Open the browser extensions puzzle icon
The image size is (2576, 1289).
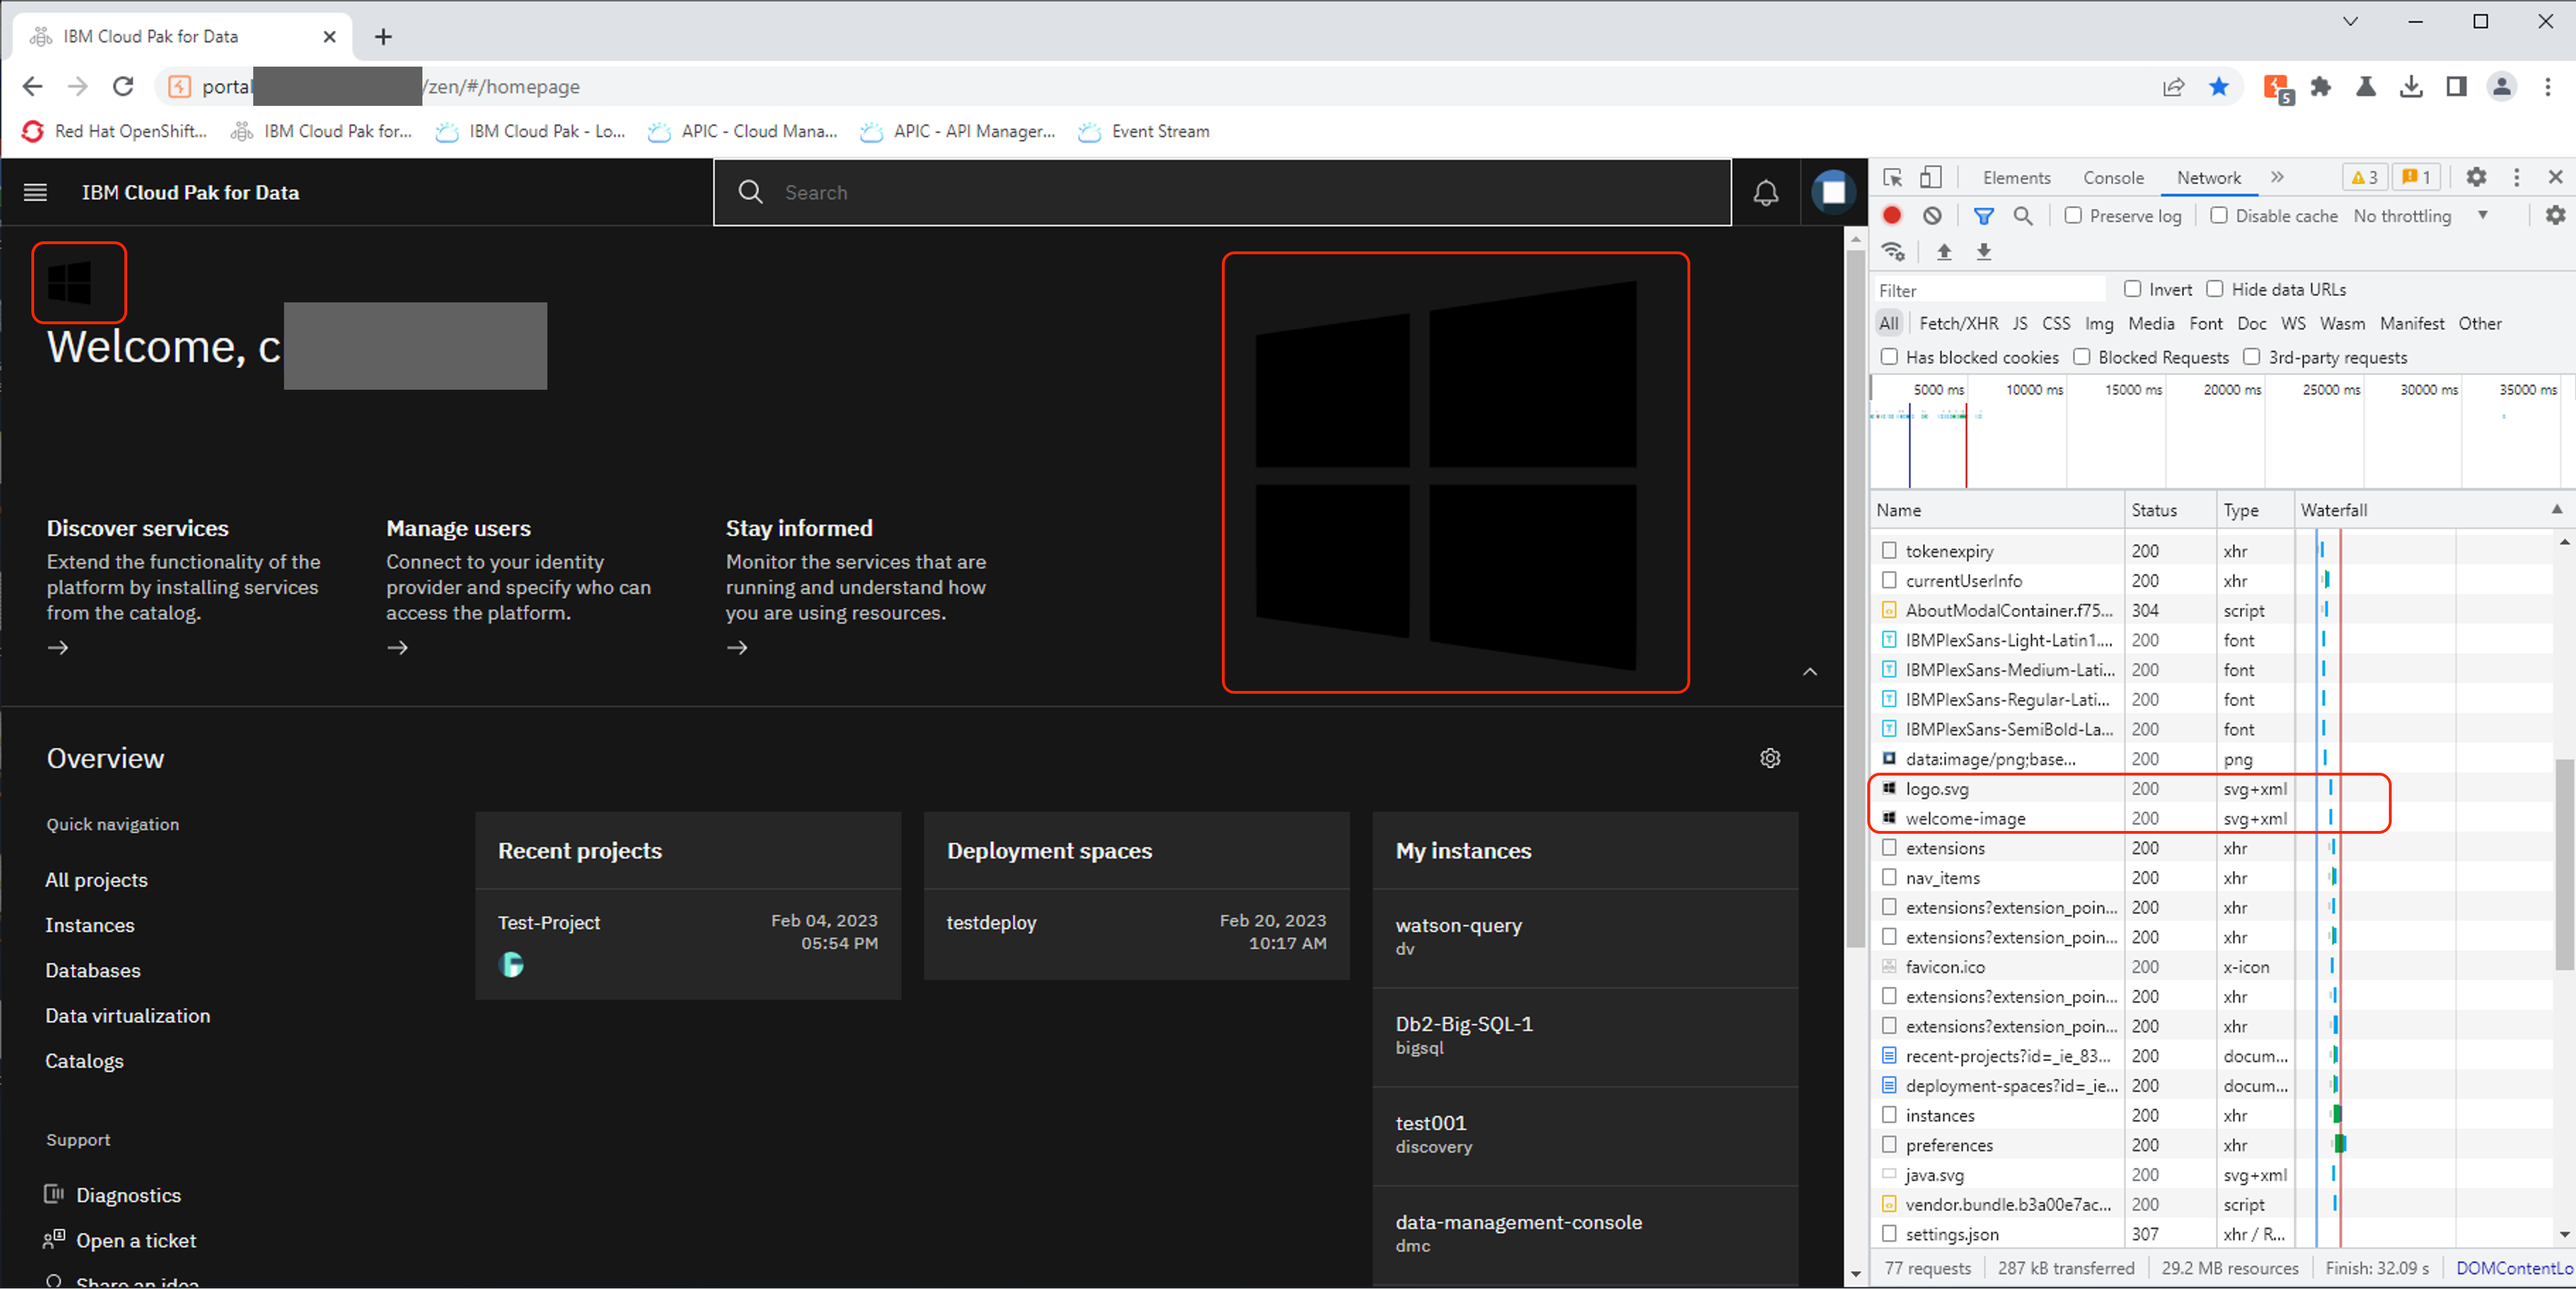(2321, 87)
